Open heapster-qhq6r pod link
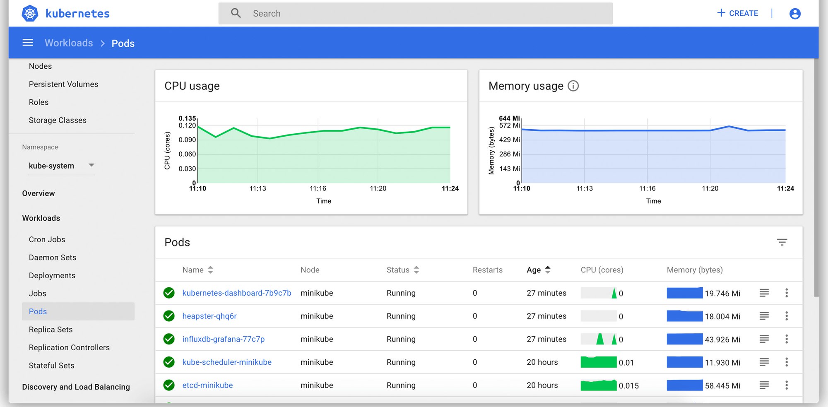Viewport: 828px width, 407px height. point(209,316)
